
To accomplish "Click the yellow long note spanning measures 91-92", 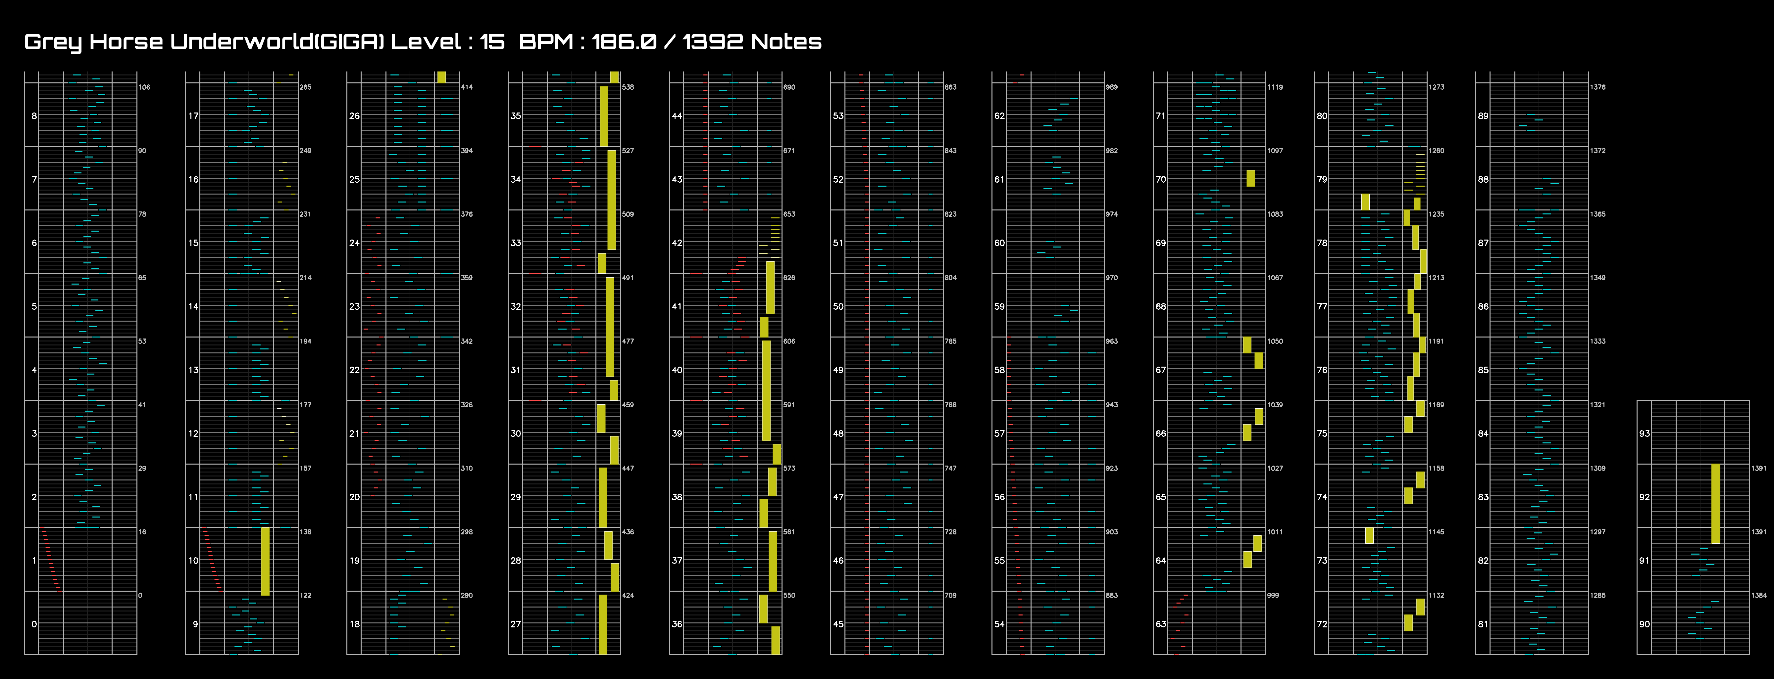I will (x=1715, y=504).
